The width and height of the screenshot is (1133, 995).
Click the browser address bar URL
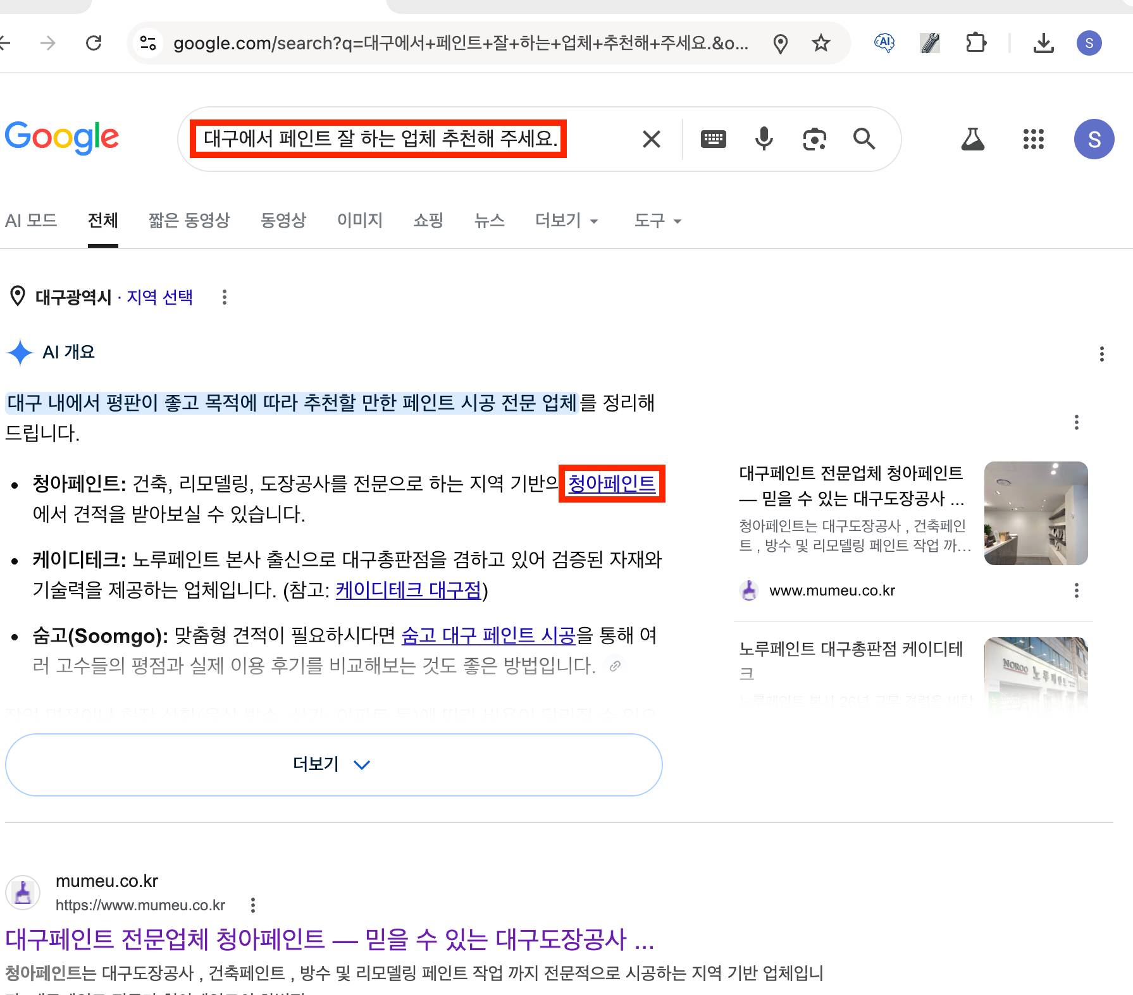click(x=461, y=43)
